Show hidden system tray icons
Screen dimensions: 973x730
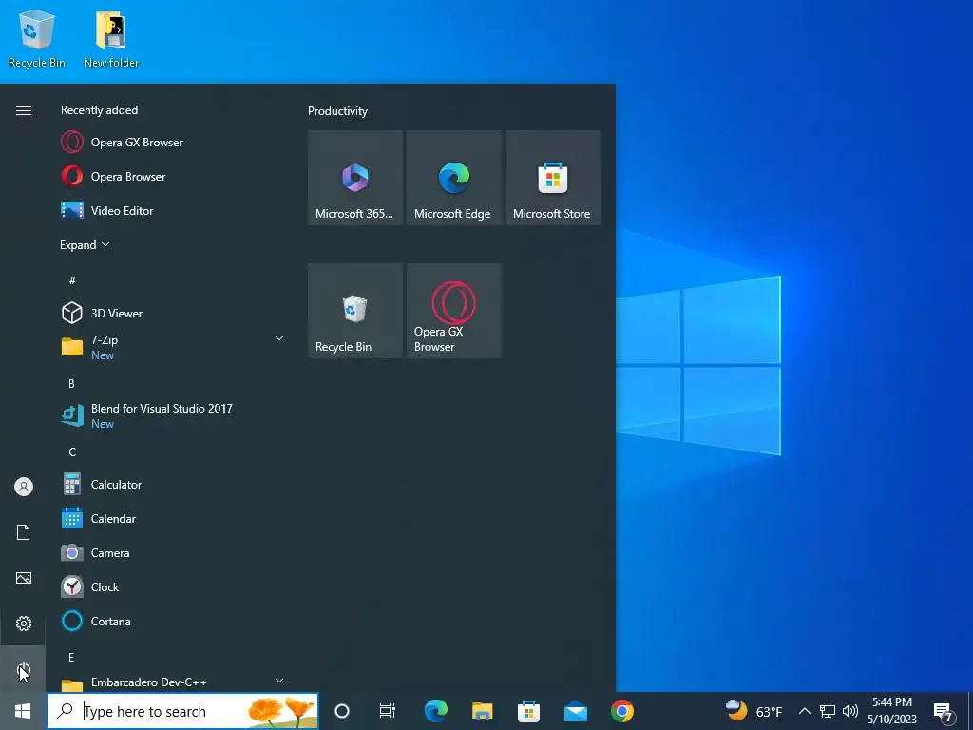pyautogui.click(x=804, y=711)
